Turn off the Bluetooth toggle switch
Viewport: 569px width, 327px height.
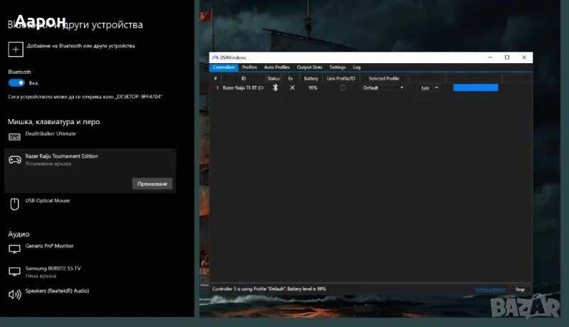click(16, 83)
